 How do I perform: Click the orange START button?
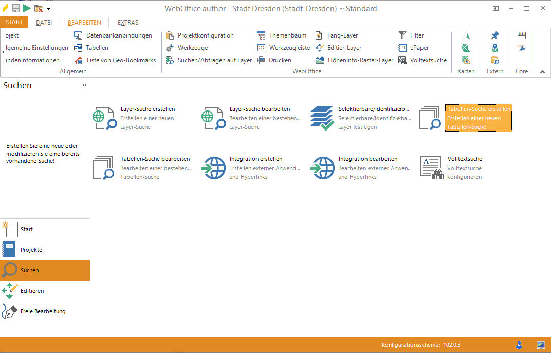click(14, 22)
